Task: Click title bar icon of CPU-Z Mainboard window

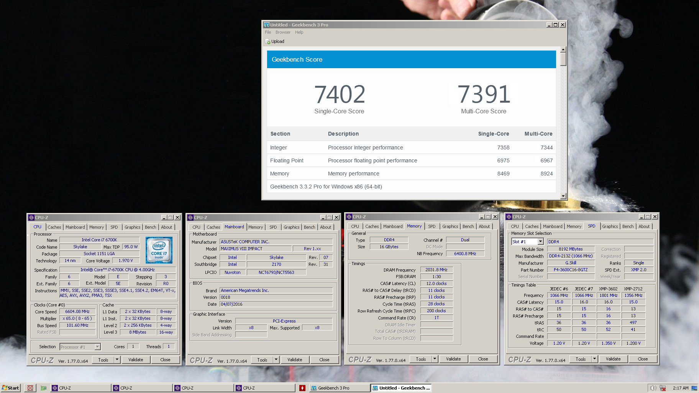Action: (x=190, y=218)
